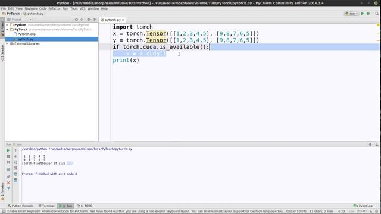Select PyTorch.odp in project tree
This screenshot has height=214, width=381.
point(25,34)
